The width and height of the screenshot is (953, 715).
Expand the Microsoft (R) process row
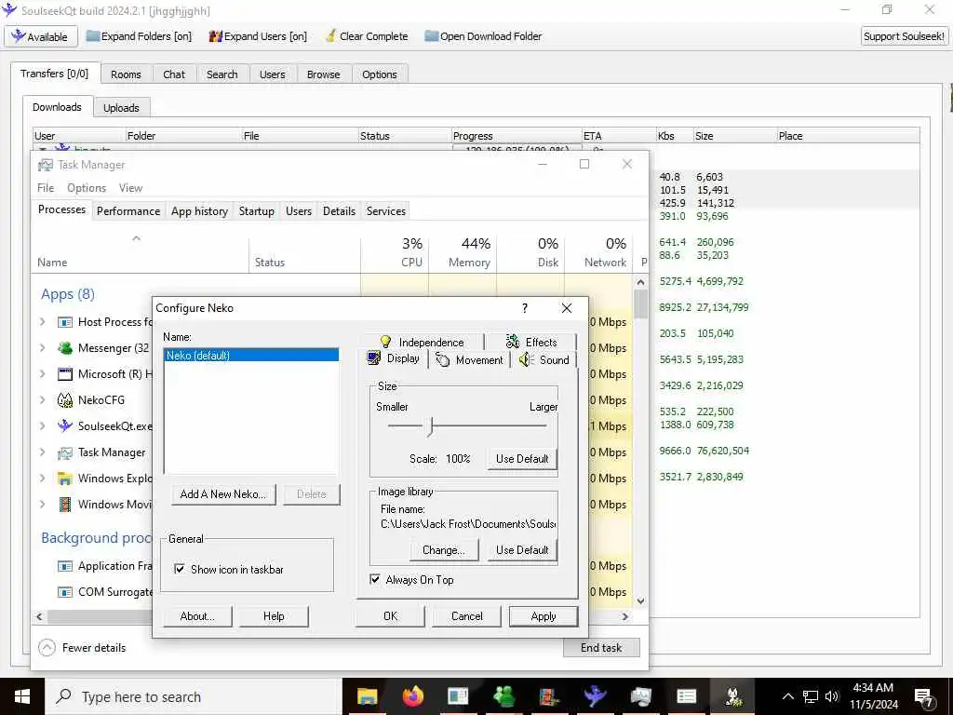coord(43,374)
